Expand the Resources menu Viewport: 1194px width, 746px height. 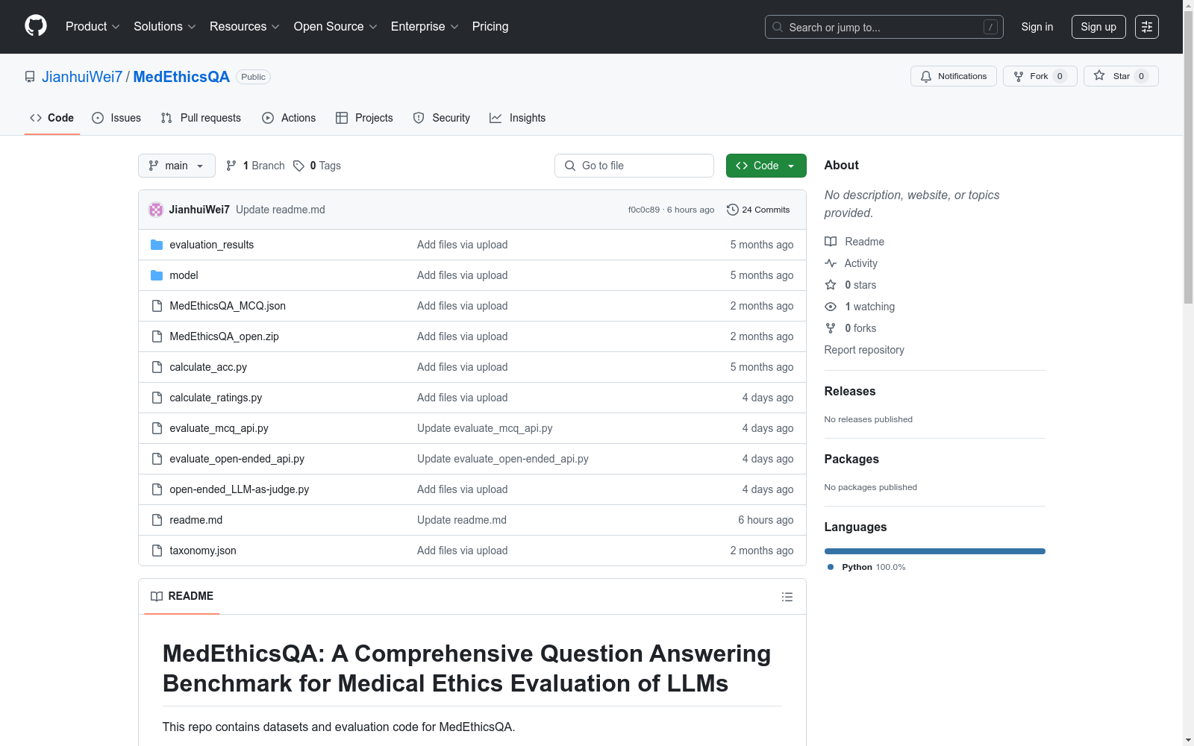coord(245,27)
